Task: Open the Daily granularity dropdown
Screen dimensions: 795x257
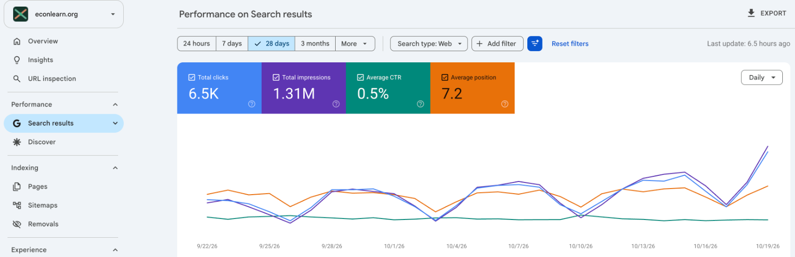Action: [x=762, y=78]
